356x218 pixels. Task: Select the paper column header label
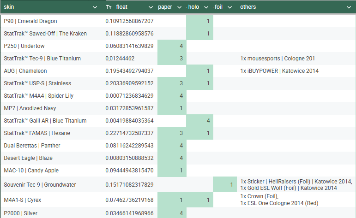click(x=165, y=7)
